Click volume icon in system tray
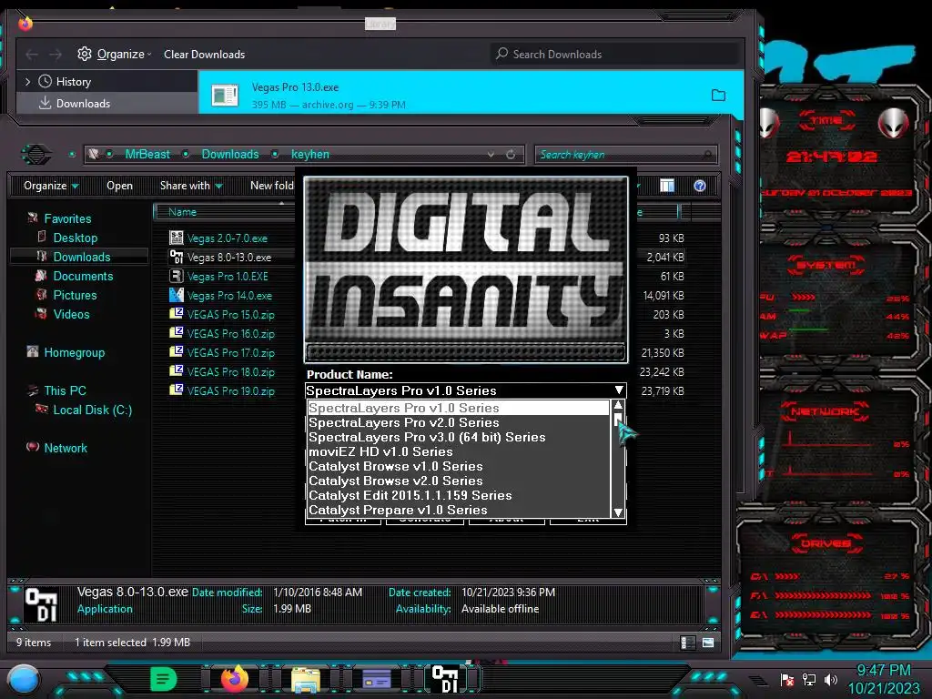 click(830, 679)
